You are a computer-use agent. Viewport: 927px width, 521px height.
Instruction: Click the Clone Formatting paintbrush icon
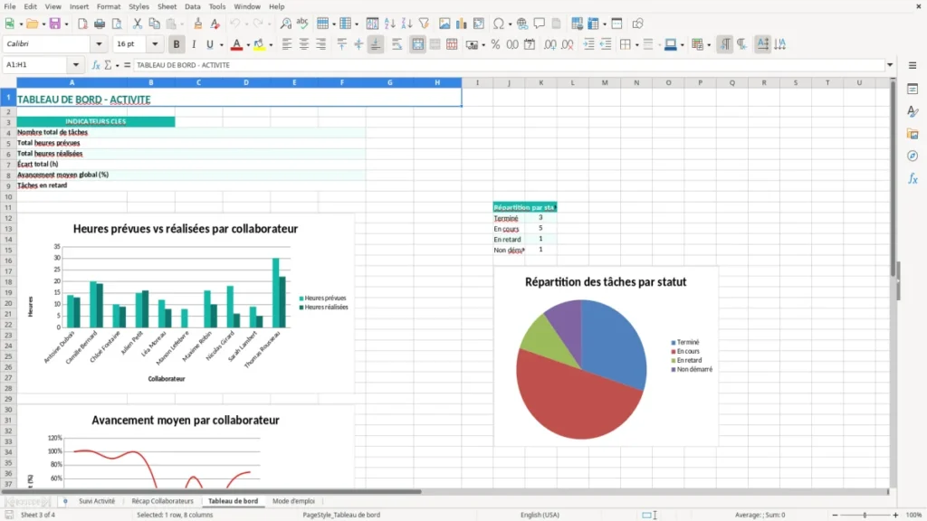click(x=198, y=24)
